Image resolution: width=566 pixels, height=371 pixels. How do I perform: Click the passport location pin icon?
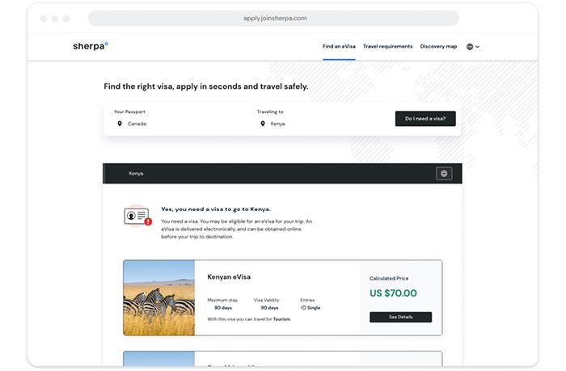point(120,124)
